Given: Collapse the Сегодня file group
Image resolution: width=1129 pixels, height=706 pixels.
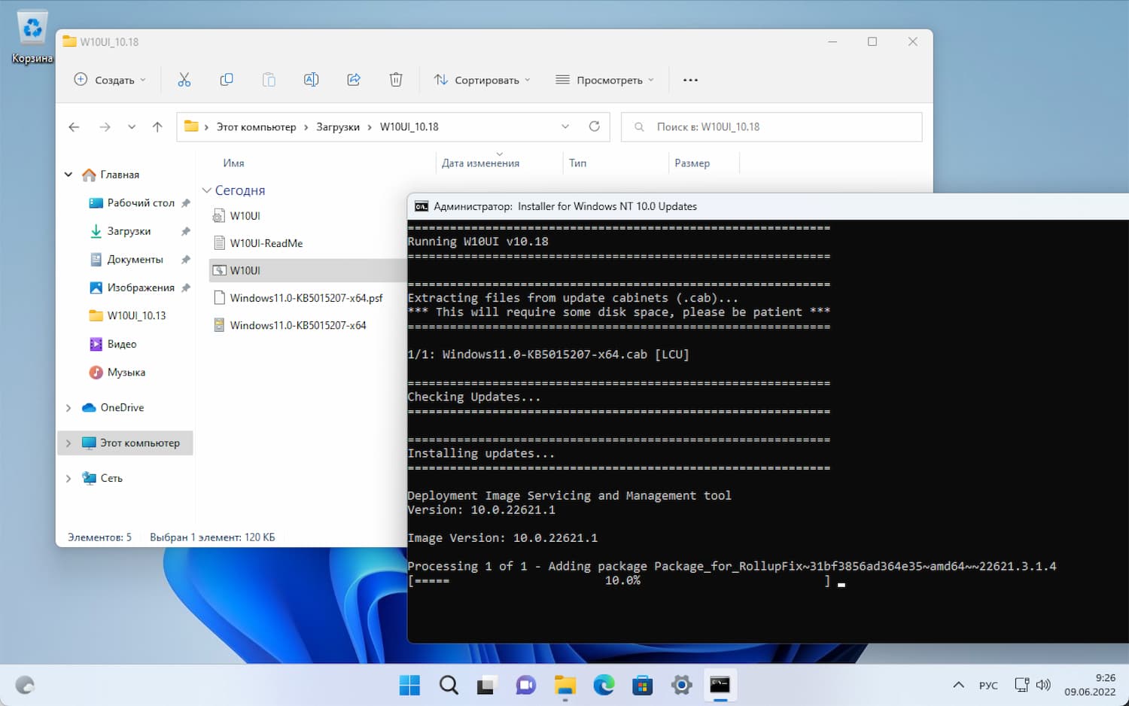Looking at the screenshot, I should click(x=207, y=190).
